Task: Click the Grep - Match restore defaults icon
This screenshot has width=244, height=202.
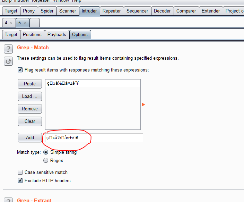Action: [x=8, y=61]
